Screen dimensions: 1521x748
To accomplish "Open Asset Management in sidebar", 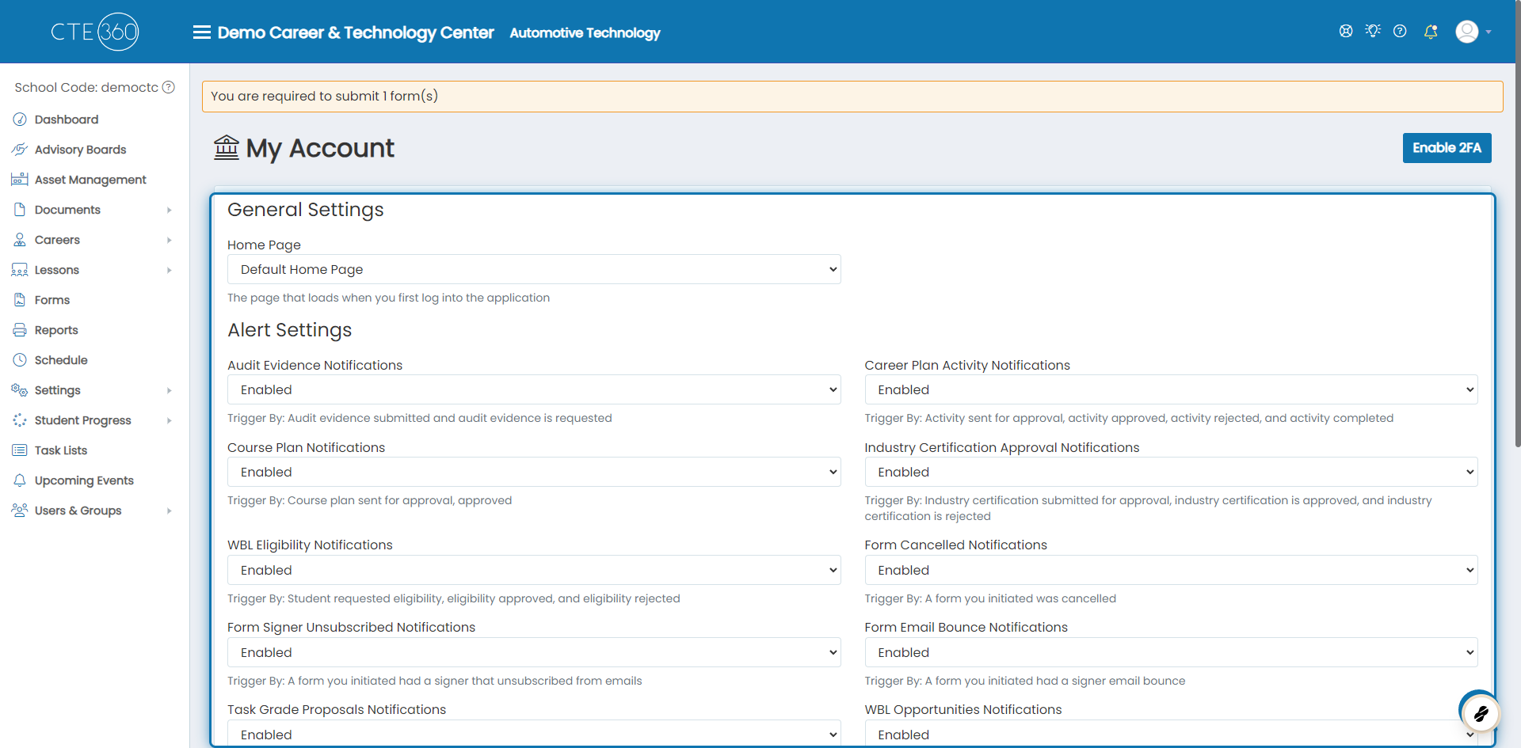I will (90, 180).
